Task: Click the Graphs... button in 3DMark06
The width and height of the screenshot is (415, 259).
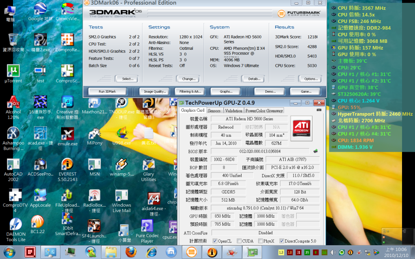Action: point(226,91)
